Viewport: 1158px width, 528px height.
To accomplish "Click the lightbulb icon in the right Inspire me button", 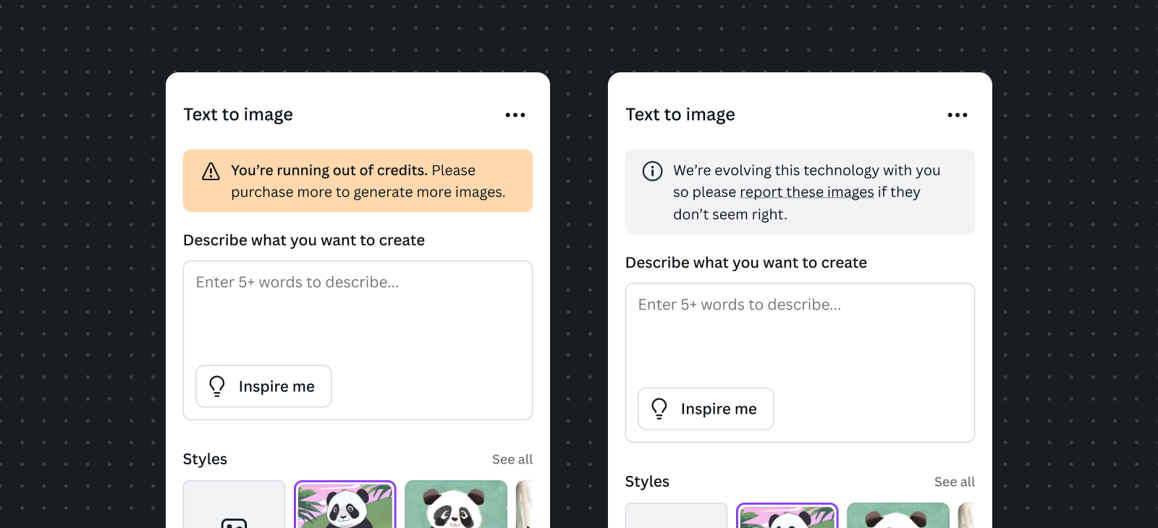I will [x=659, y=409].
